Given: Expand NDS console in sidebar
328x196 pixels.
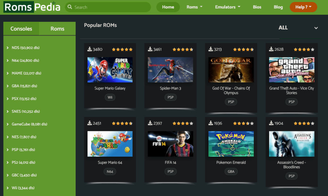Looking at the screenshot, I should [x=25, y=48].
